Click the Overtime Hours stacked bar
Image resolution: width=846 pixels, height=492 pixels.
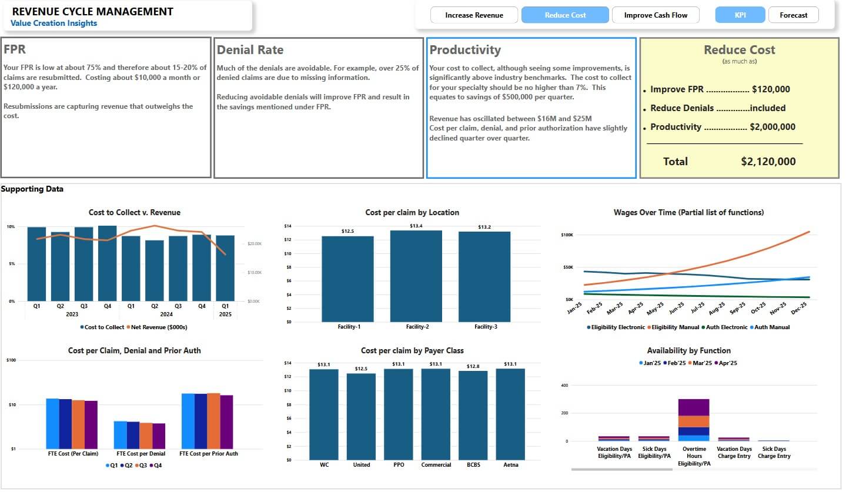(694, 420)
